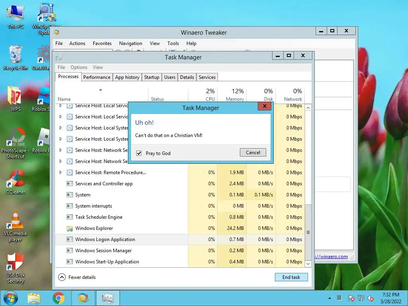The height and width of the screenshot is (306, 408).
Task: Switch to the Performance tab
Action: pyautogui.click(x=97, y=77)
